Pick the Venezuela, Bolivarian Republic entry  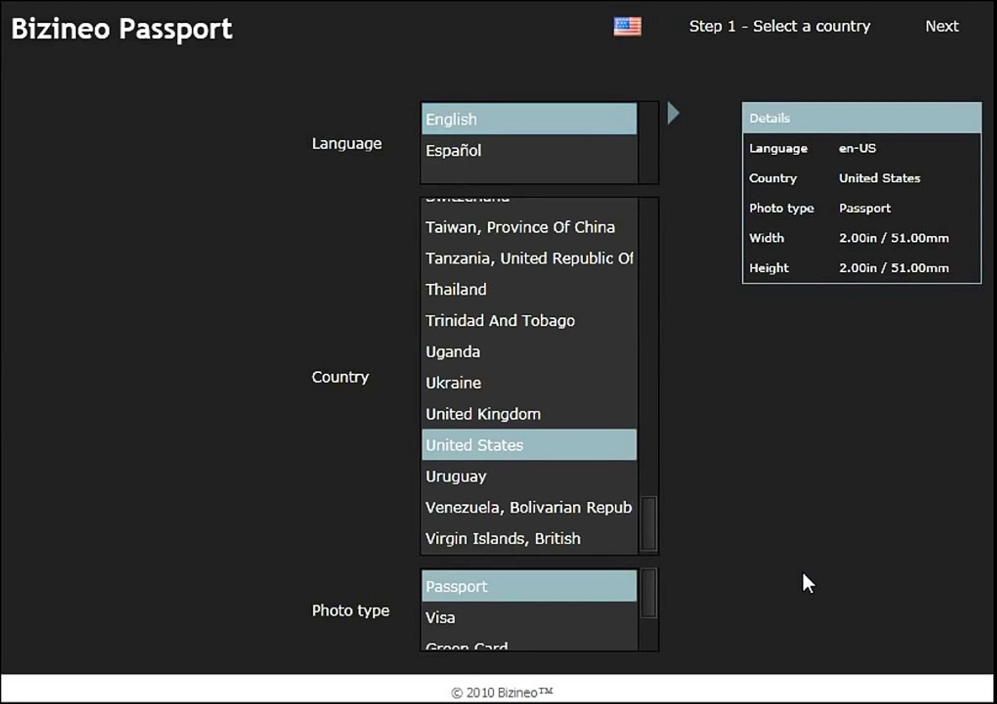[x=529, y=507]
